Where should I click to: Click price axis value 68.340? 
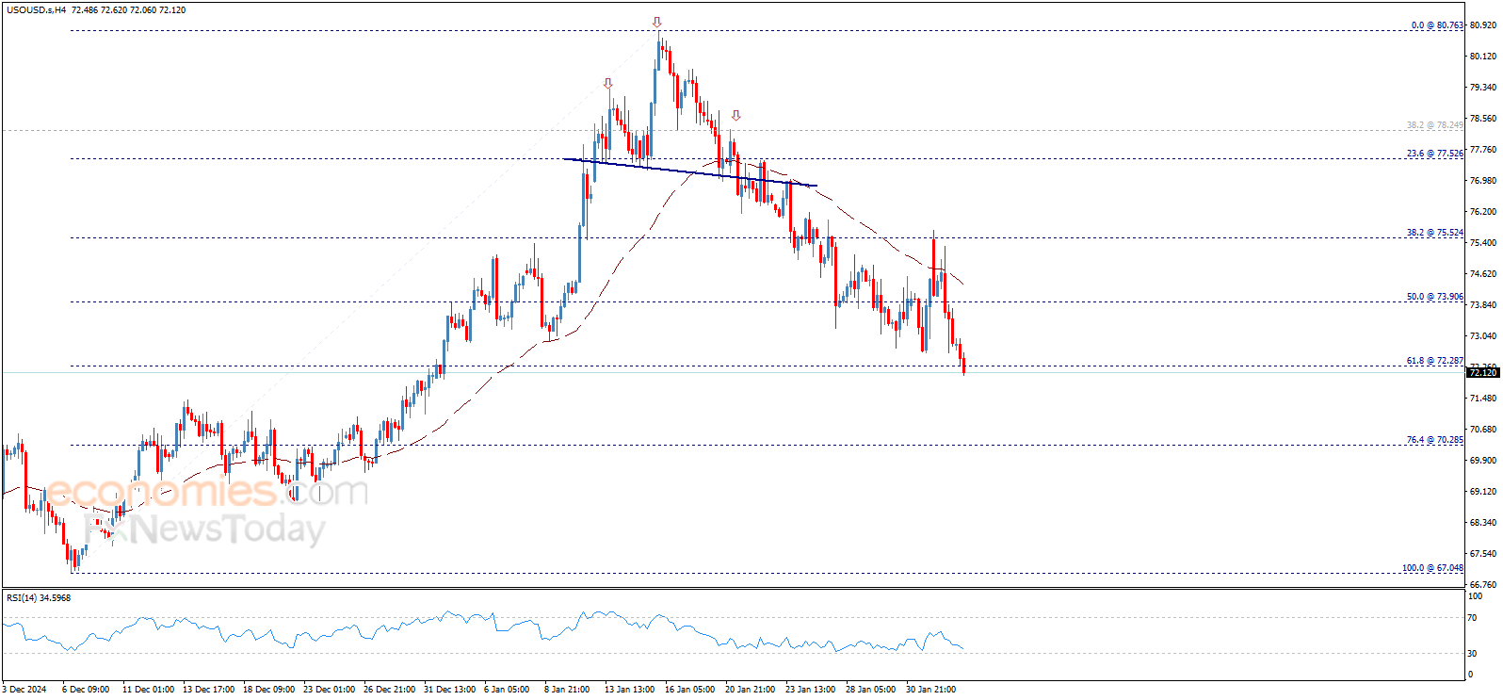tap(1483, 523)
